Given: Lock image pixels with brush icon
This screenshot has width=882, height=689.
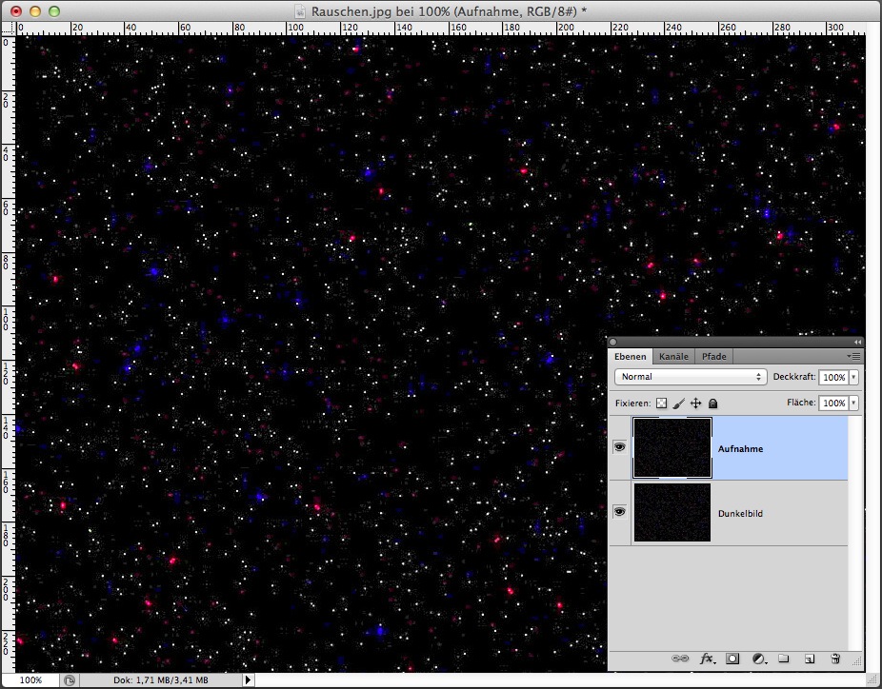Looking at the screenshot, I should click(679, 404).
